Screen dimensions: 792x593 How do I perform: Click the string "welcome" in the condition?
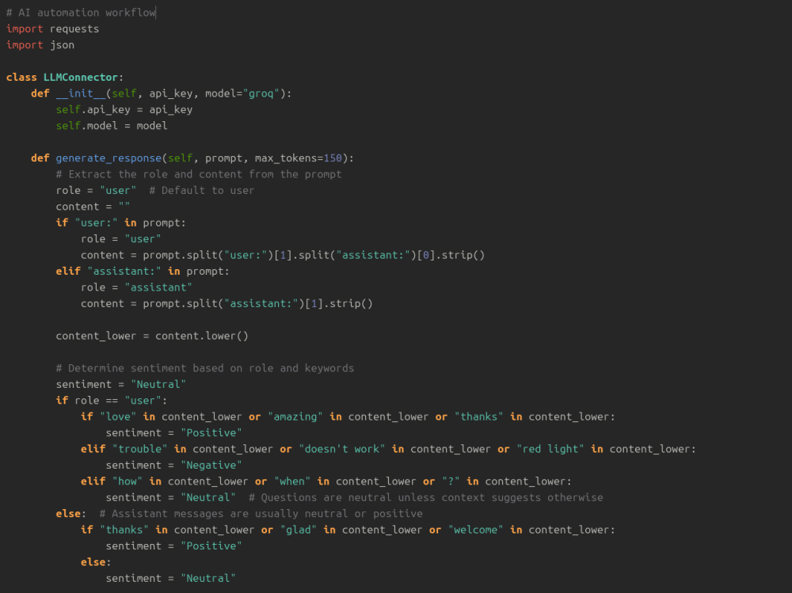[475, 530]
